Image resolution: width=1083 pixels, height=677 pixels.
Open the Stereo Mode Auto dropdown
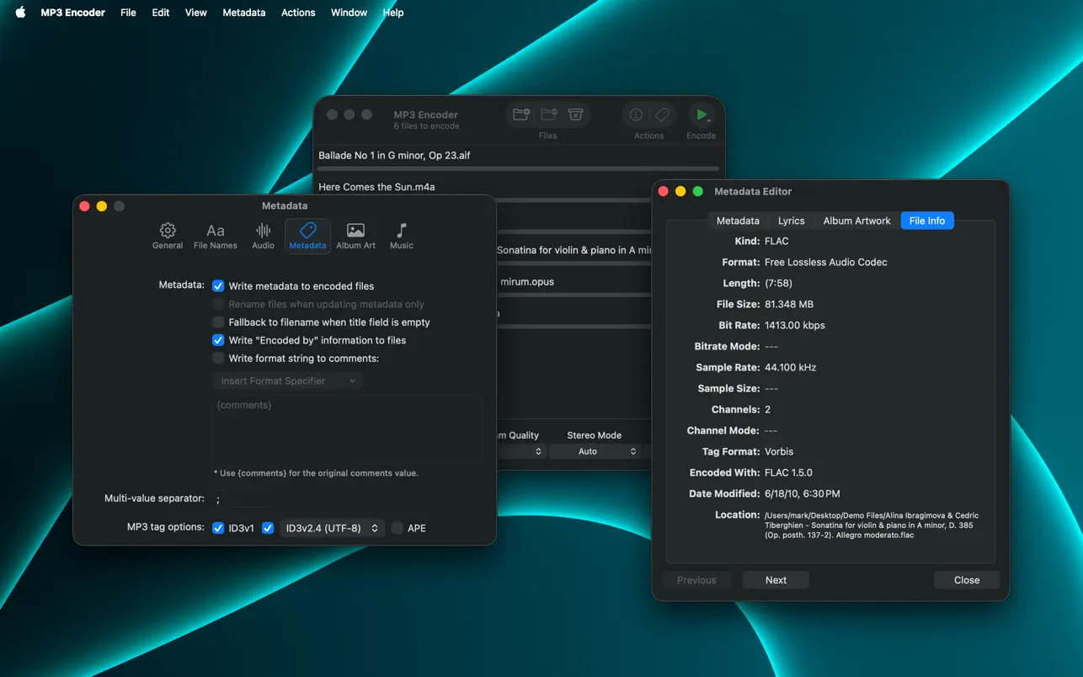(595, 451)
